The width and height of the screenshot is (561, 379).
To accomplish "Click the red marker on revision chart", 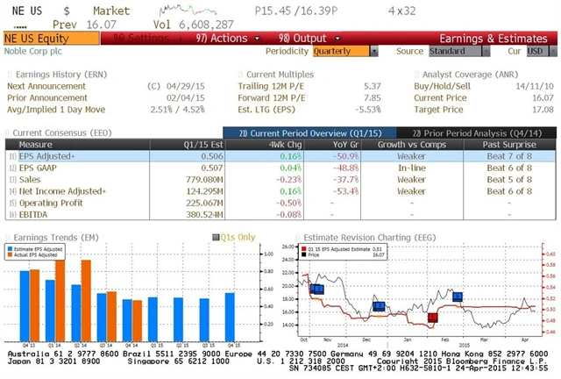I will [x=432, y=317].
